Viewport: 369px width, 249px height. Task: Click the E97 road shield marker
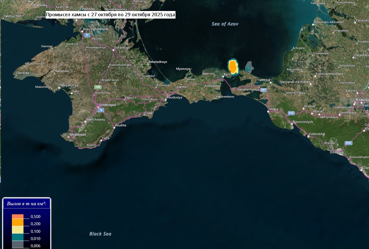coord(263,90)
